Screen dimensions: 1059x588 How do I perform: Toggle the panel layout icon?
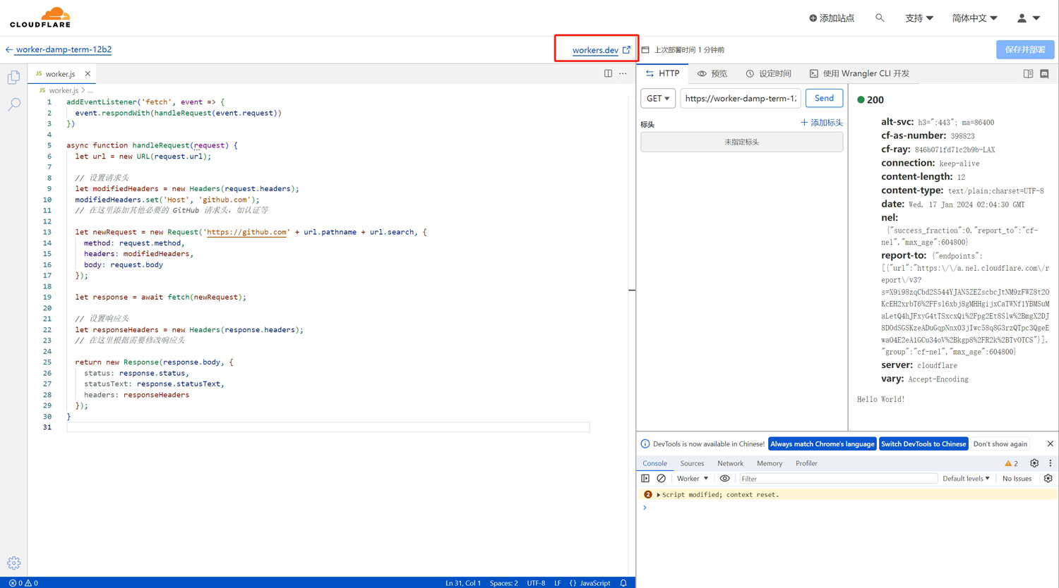click(x=1028, y=73)
